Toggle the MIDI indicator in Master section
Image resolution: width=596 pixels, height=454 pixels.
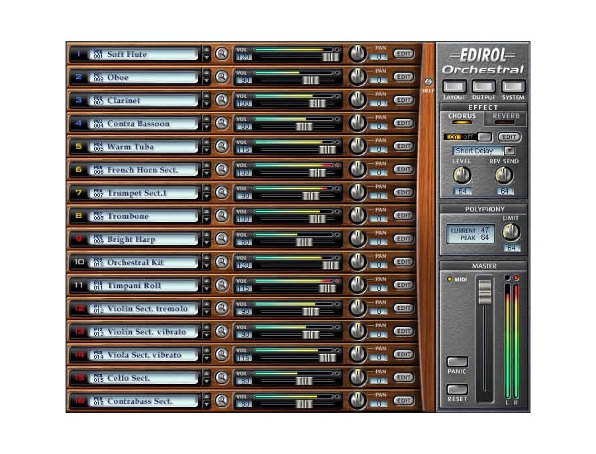tap(449, 279)
